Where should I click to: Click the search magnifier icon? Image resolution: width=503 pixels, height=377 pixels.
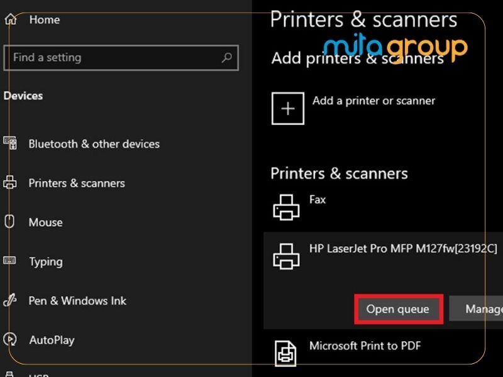point(226,58)
